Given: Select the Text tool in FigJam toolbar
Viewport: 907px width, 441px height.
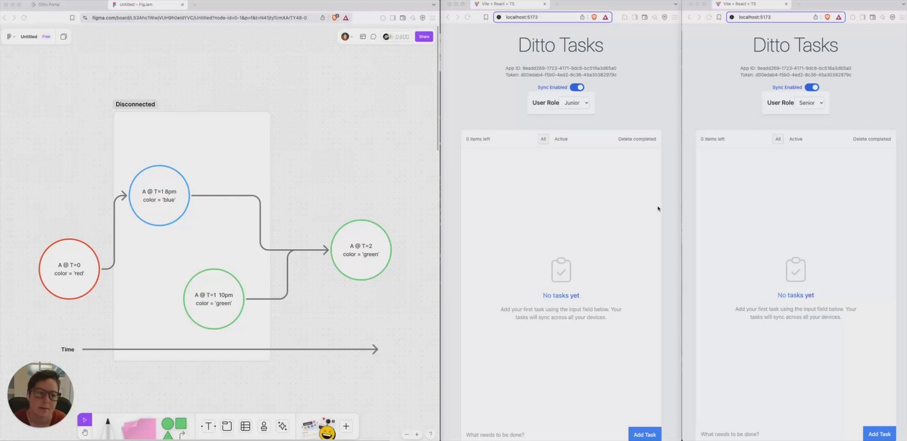Looking at the screenshot, I should [x=209, y=426].
